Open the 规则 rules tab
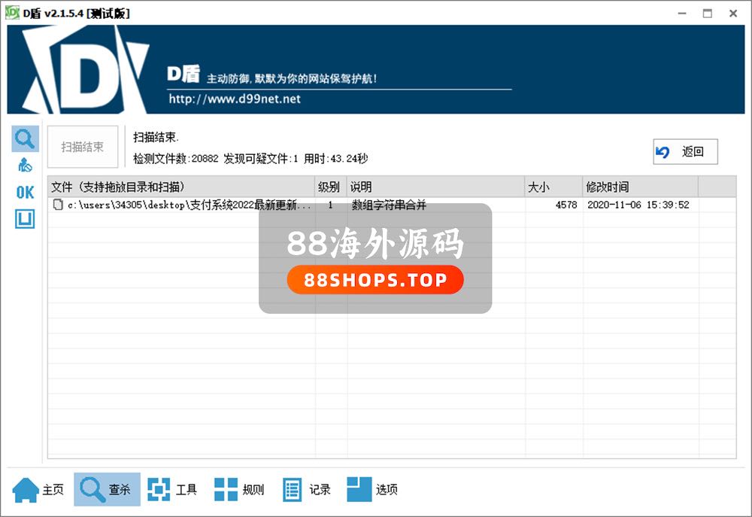752x517 pixels. click(239, 490)
